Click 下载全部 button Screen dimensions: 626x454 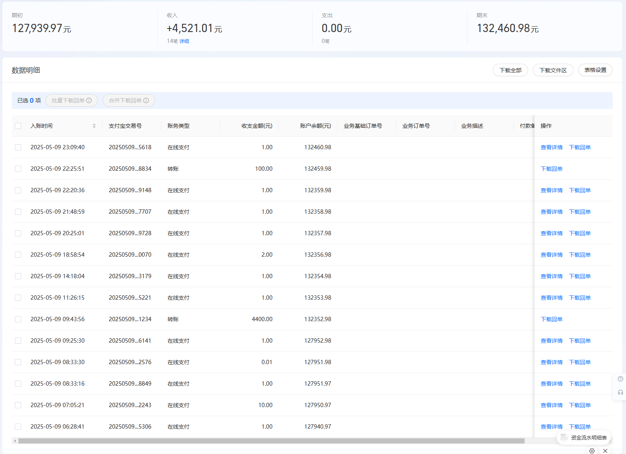(510, 70)
